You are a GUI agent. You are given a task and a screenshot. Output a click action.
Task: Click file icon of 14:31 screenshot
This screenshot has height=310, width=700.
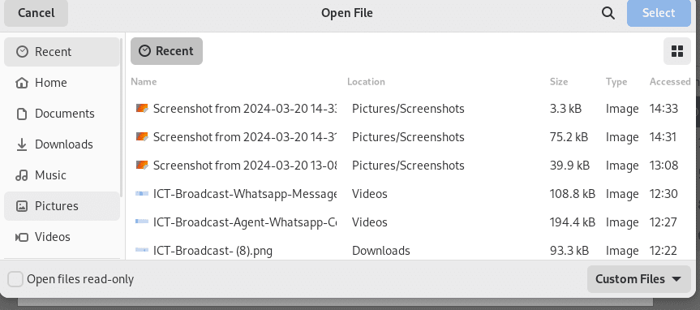coord(142,136)
